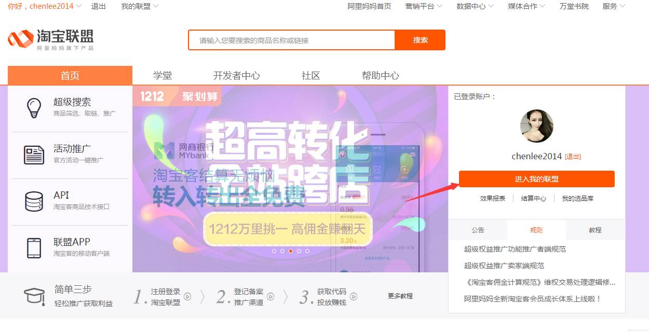649x332 pixels.
Task: Focus the product search input field
Action: 292,40
